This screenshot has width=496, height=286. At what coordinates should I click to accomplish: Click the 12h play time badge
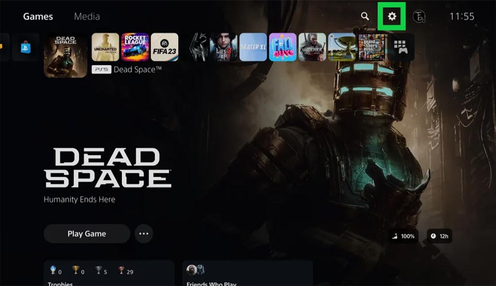pyautogui.click(x=440, y=236)
